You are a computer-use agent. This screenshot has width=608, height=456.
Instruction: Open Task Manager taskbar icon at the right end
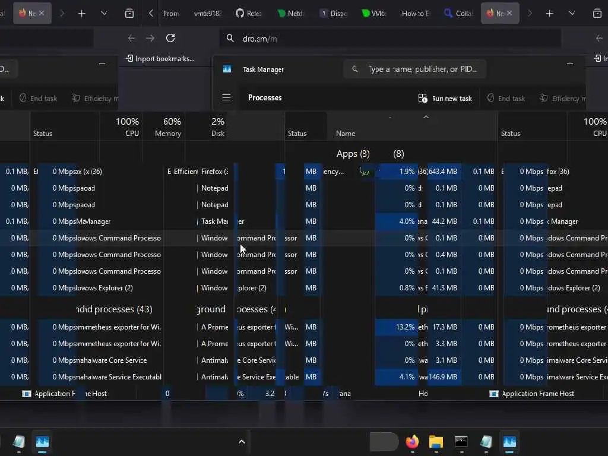point(509,442)
